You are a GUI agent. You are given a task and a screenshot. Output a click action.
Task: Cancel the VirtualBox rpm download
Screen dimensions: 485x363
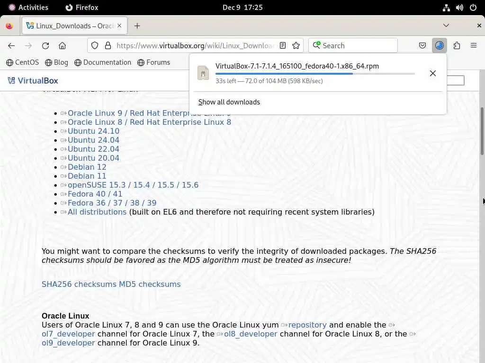point(433,73)
